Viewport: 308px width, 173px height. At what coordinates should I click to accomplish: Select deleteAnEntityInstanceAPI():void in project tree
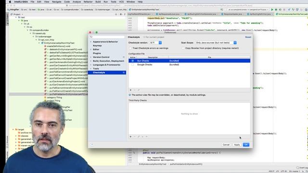65,49
